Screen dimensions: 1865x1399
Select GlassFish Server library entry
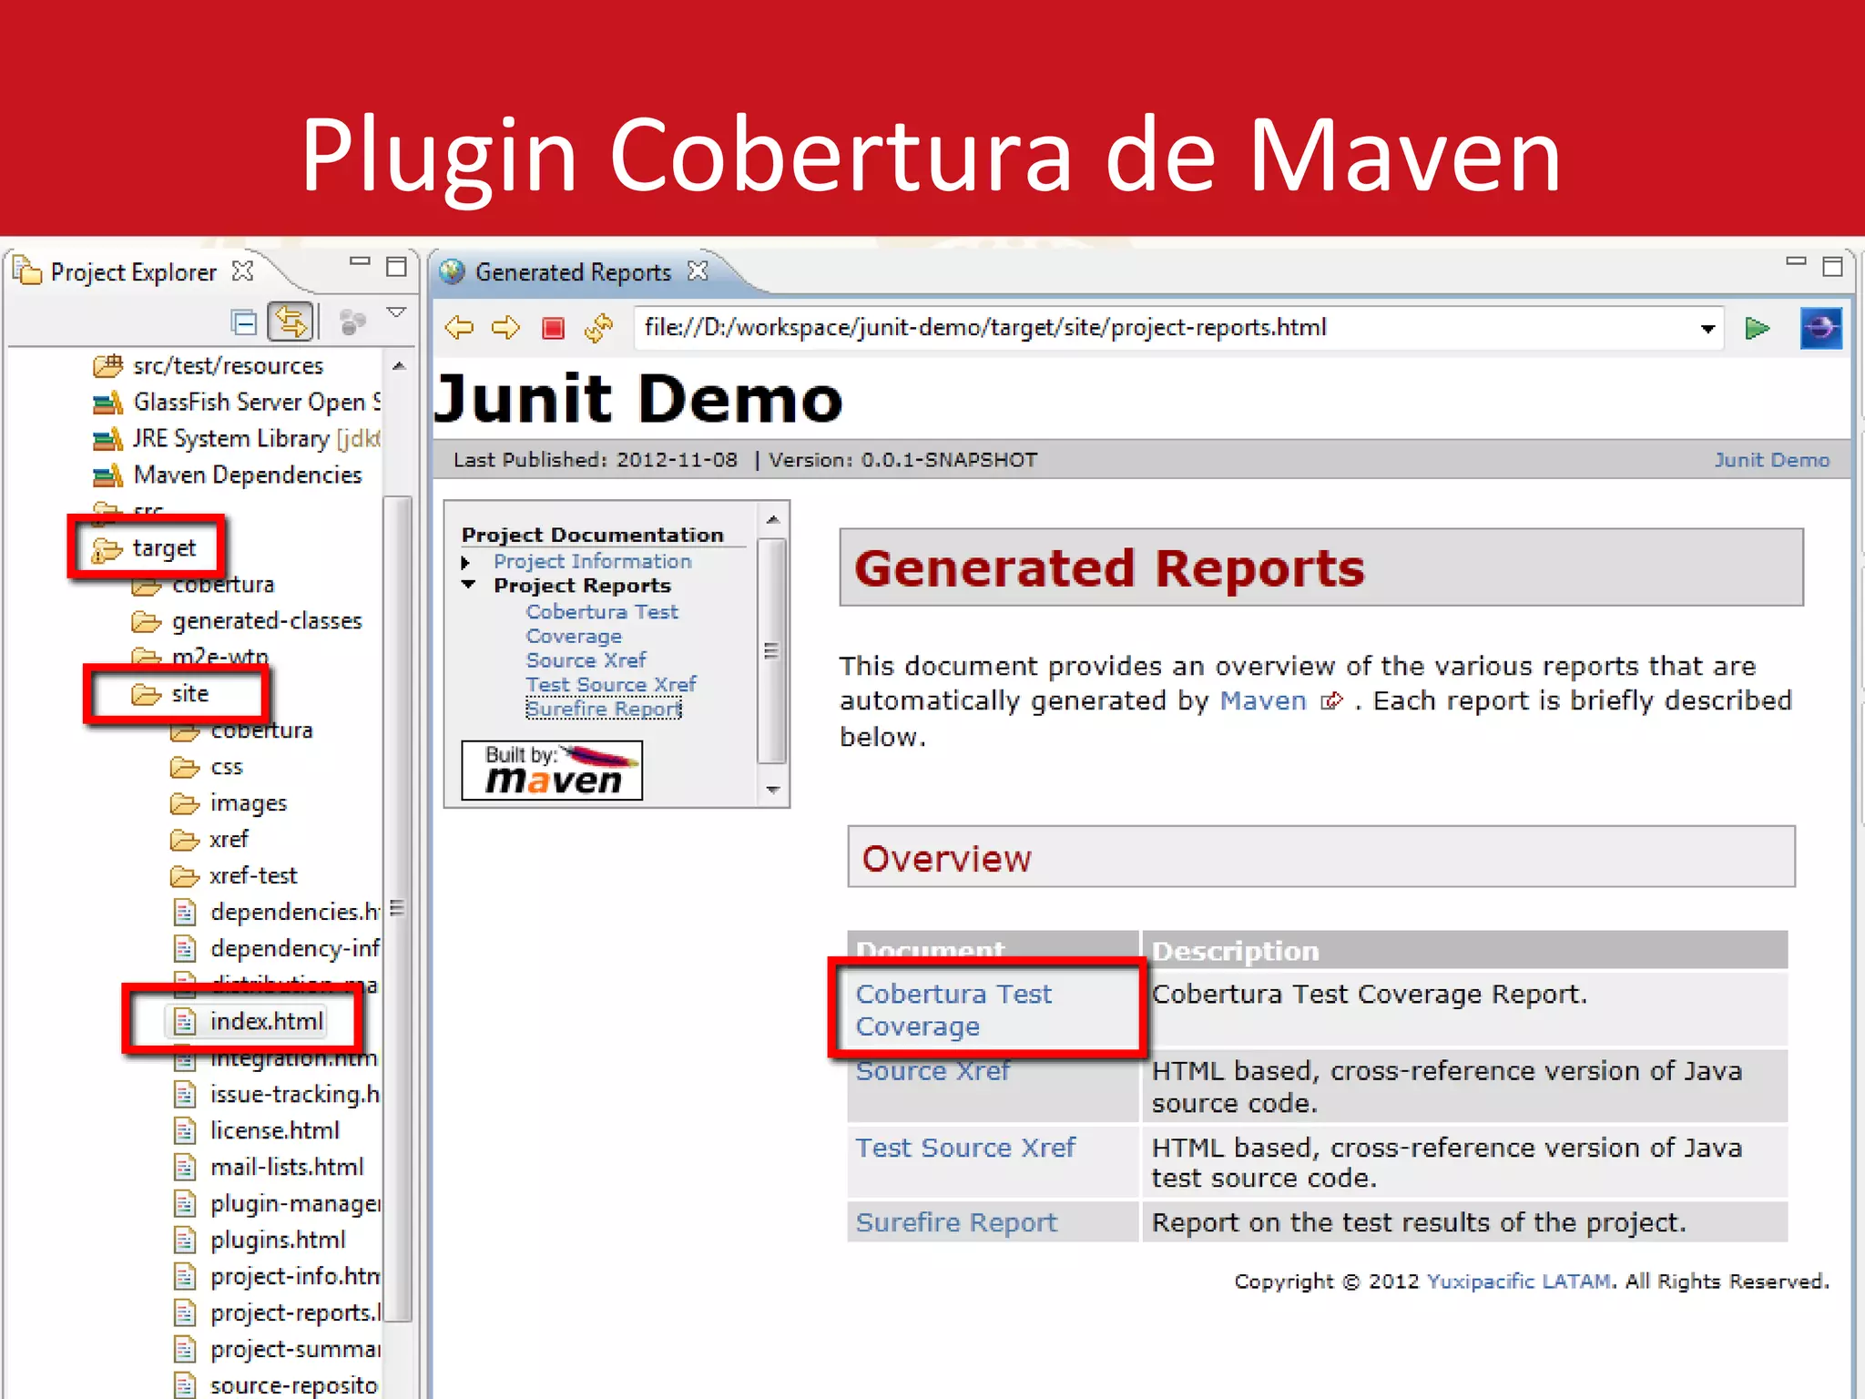click(x=236, y=402)
